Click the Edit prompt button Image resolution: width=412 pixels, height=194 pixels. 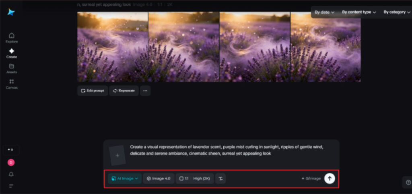click(x=93, y=91)
